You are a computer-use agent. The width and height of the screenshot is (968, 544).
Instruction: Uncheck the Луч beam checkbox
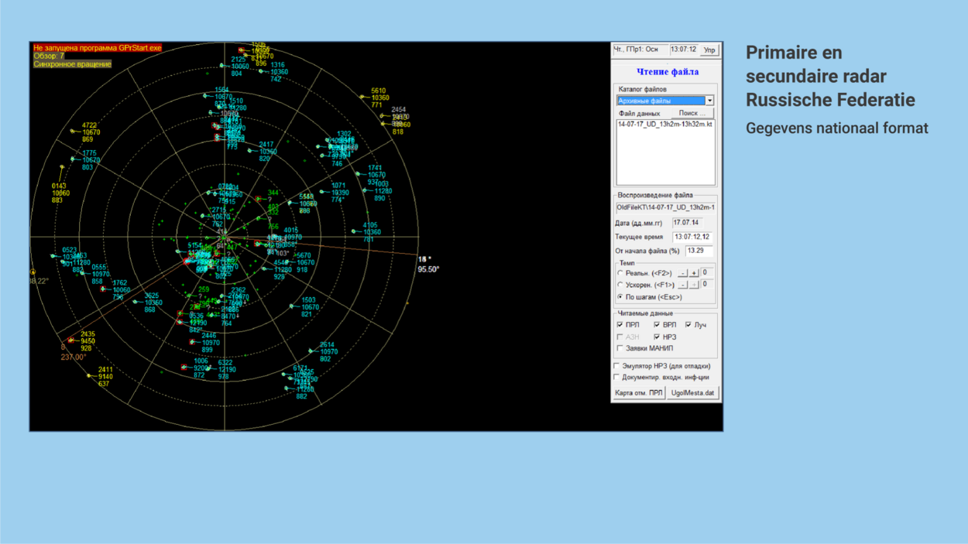point(688,325)
